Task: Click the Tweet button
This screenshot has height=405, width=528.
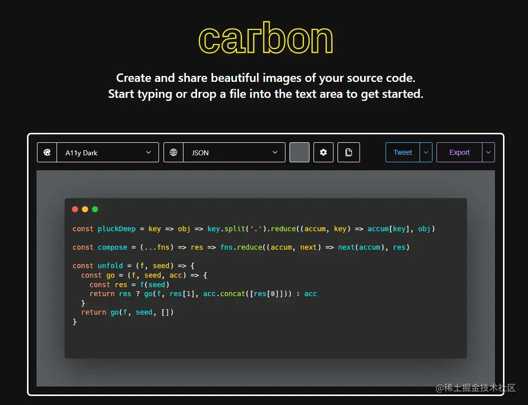Action: pos(402,152)
